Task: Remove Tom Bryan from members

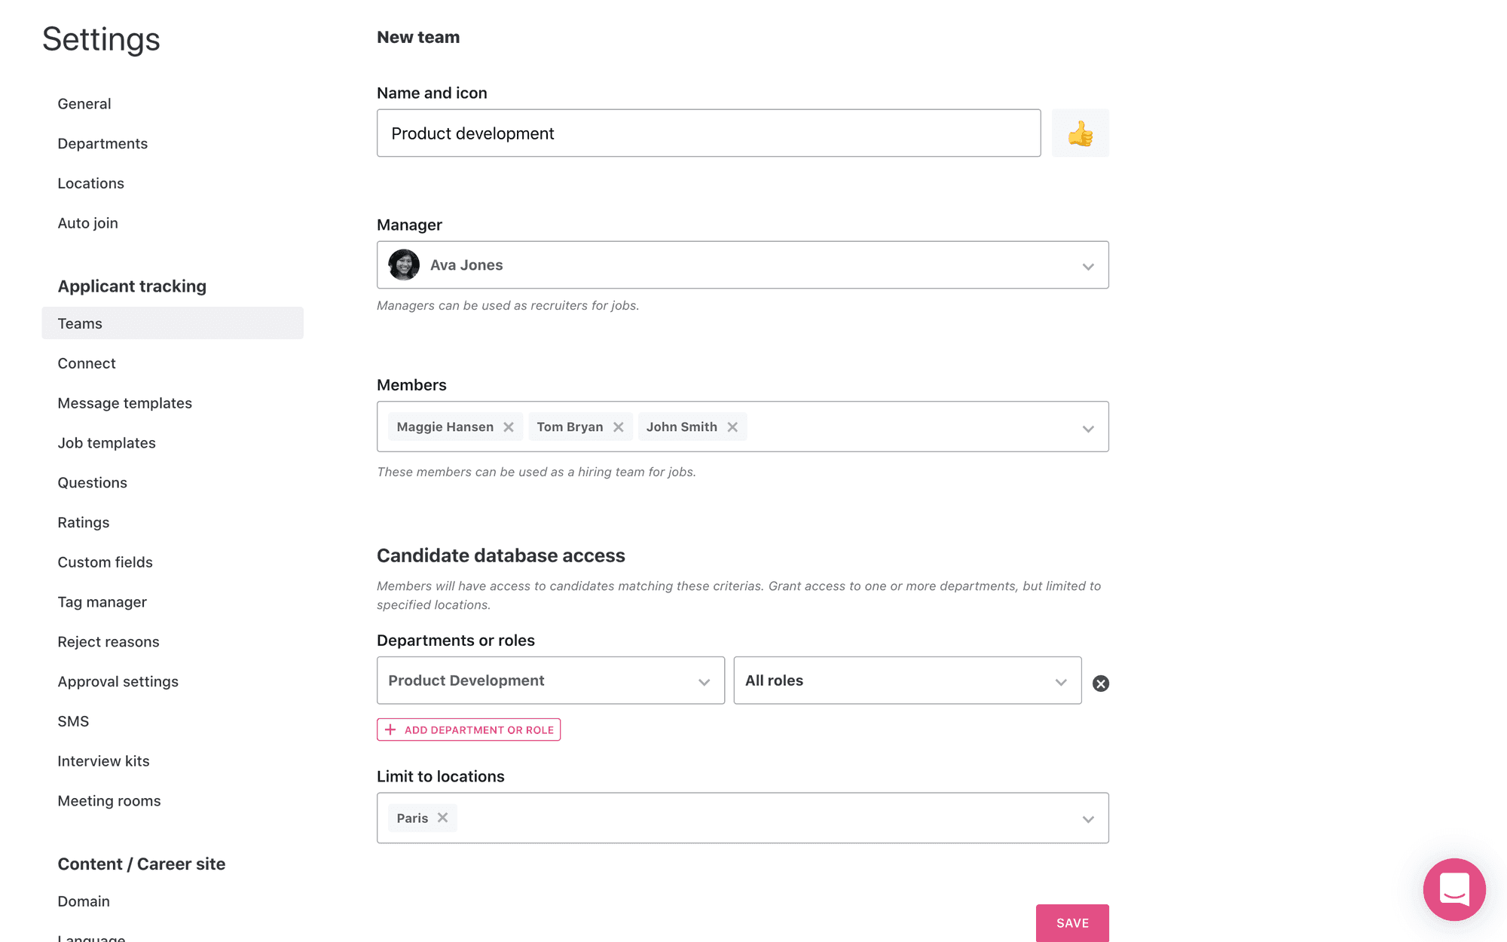Action: 618,427
